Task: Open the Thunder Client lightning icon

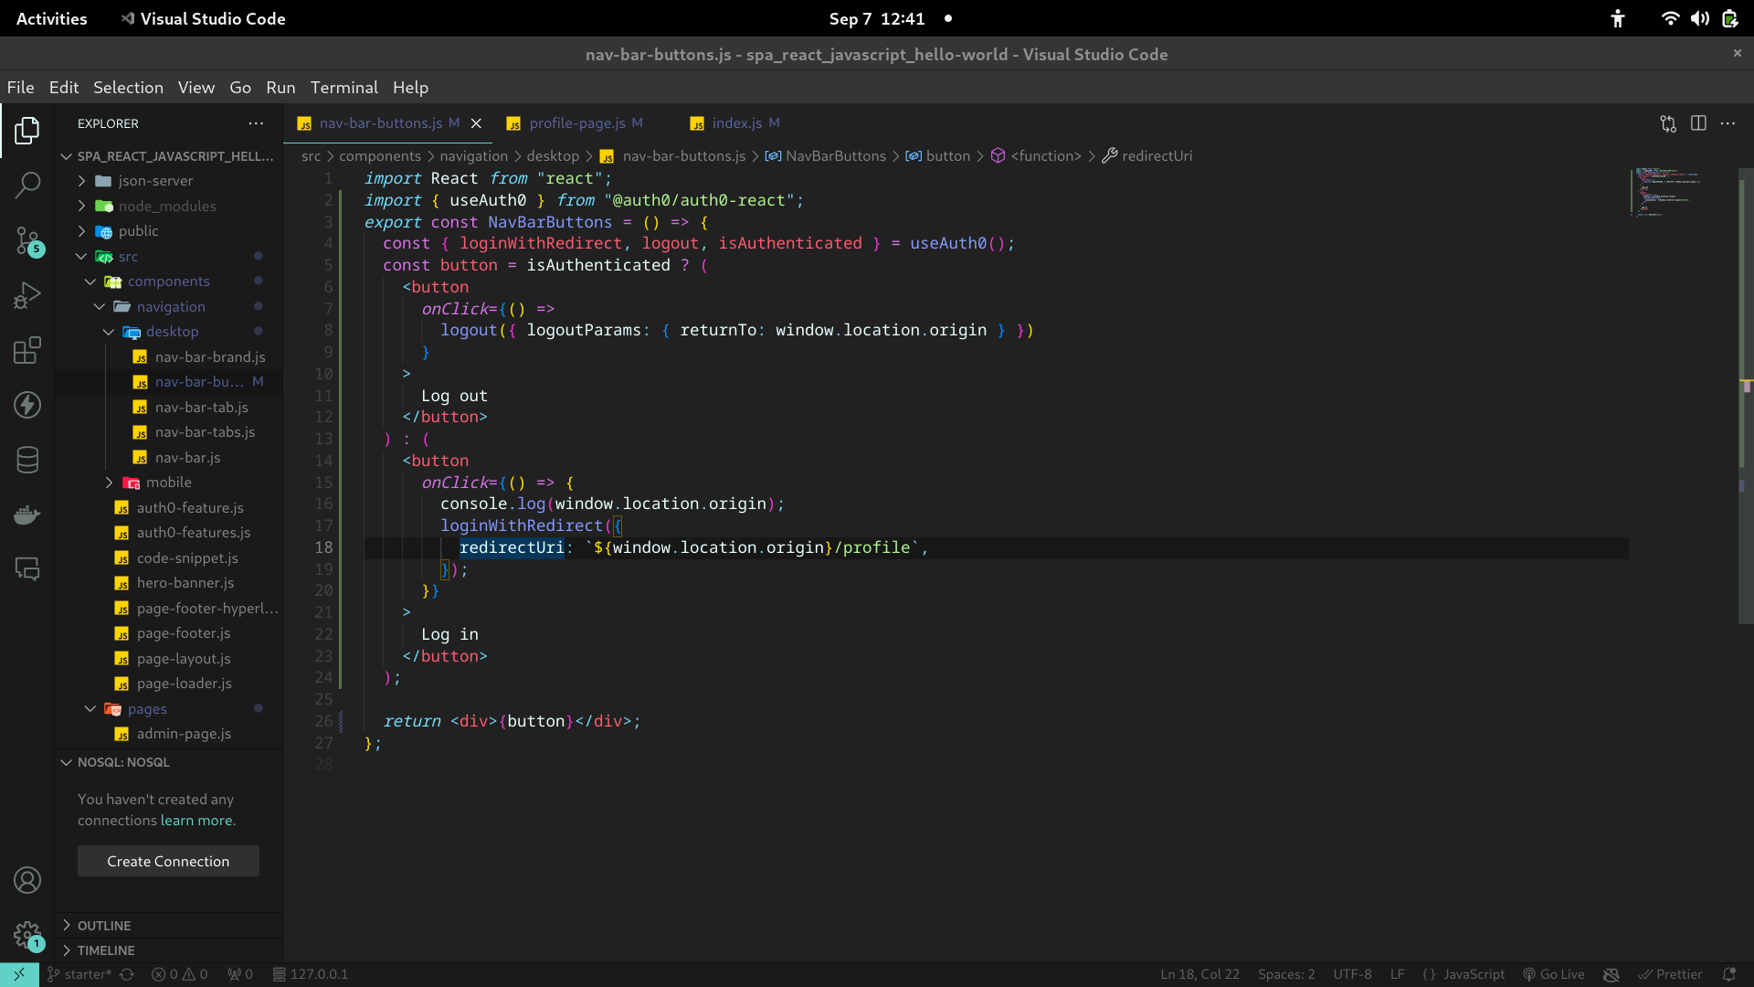Action: (x=27, y=405)
